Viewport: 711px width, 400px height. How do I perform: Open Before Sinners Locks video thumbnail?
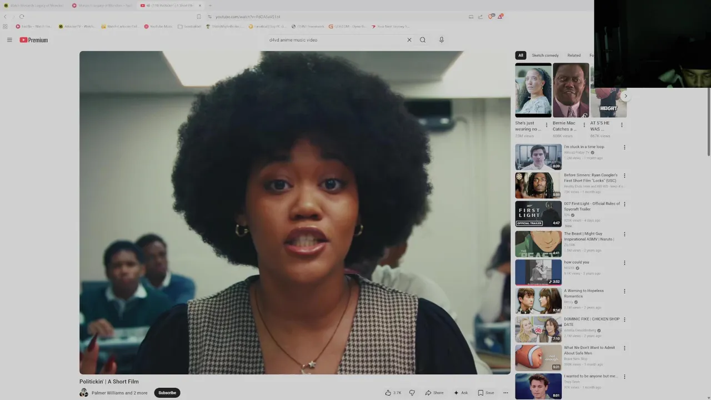[x=538, y=185]
